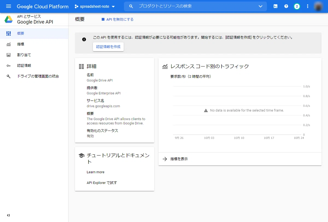
Task: Click the 概要 dashboard icon in sidebar
Action: [8, 33]
